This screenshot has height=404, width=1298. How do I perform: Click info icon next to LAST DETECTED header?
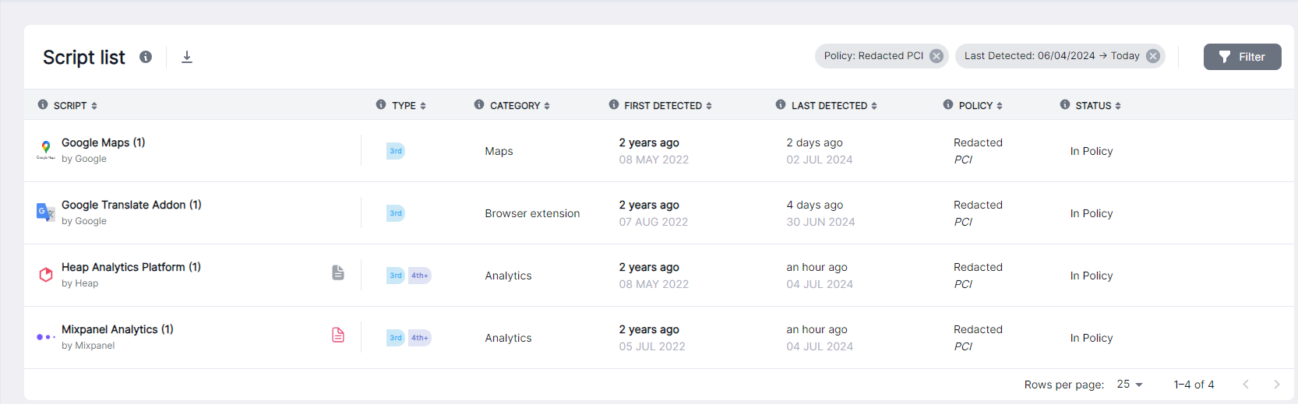[781, 104]
